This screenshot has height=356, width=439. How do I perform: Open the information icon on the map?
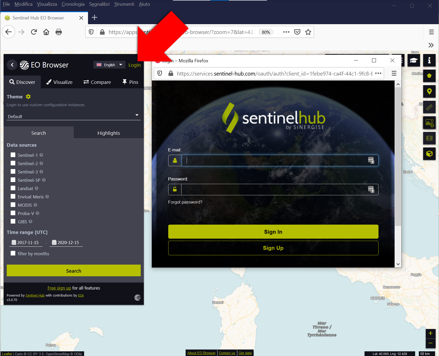pyautogui.click(x=429, y=61)
